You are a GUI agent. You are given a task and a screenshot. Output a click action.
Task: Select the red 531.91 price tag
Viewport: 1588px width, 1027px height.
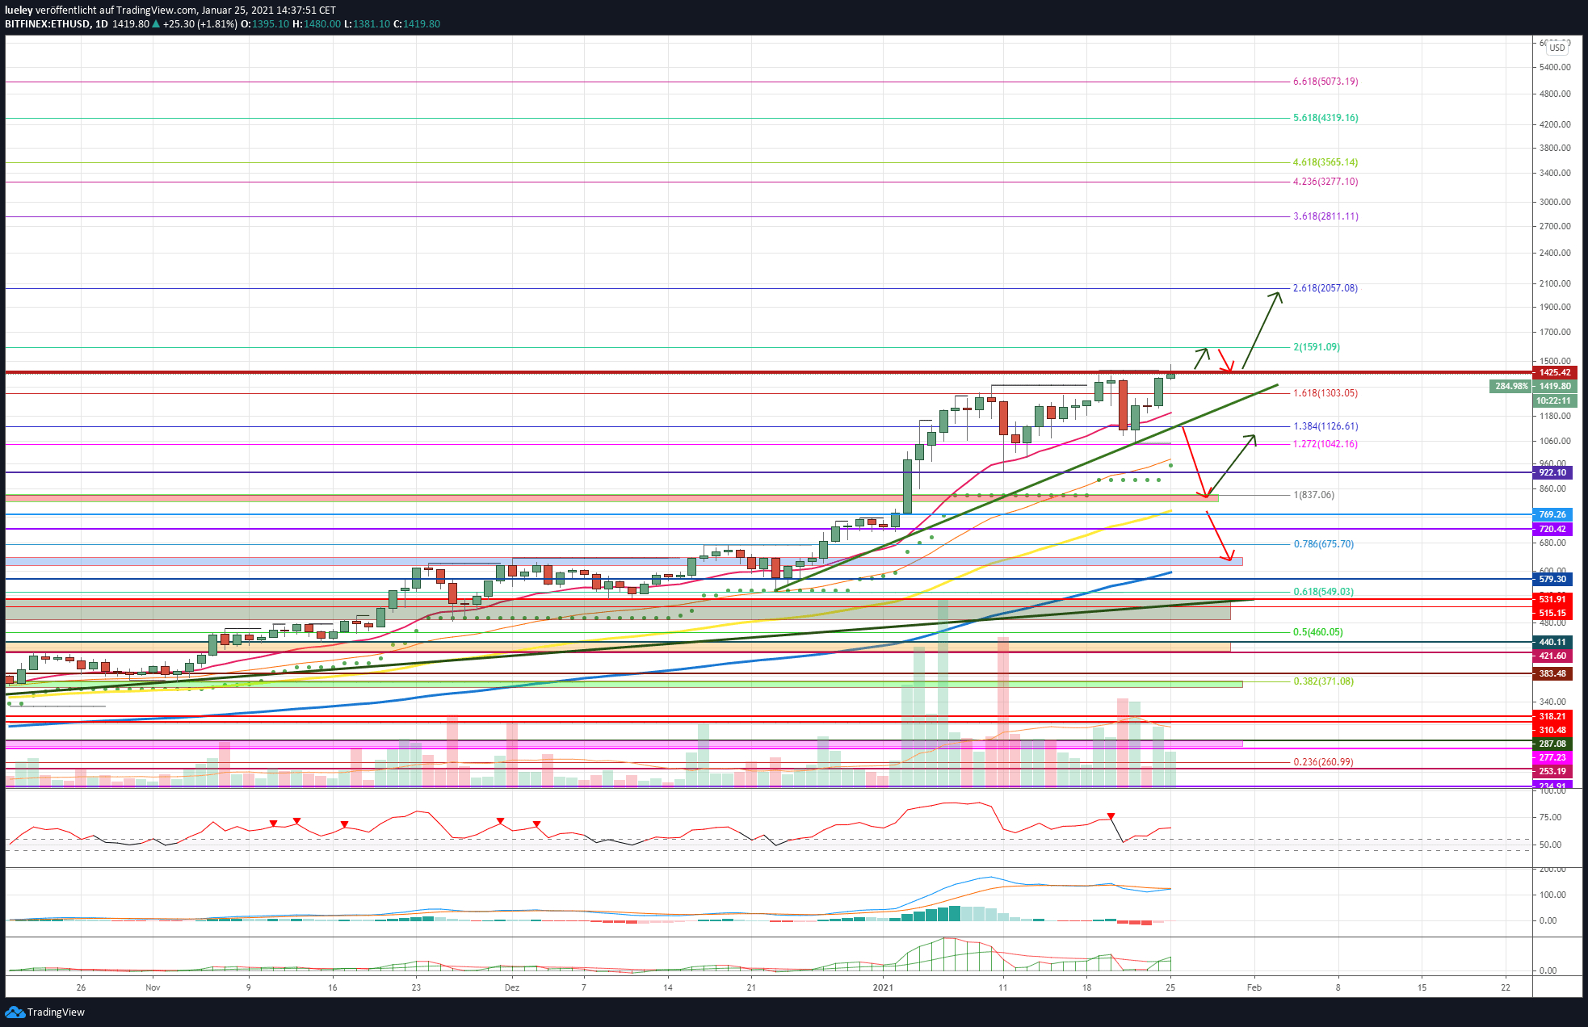pos(1552,599)
